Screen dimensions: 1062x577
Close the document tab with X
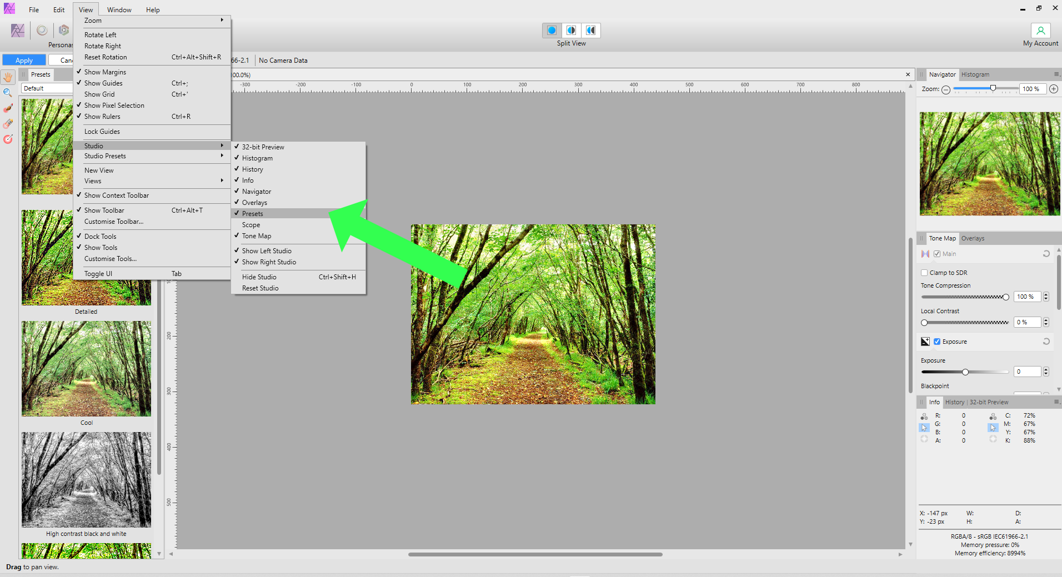pos(908,74)
